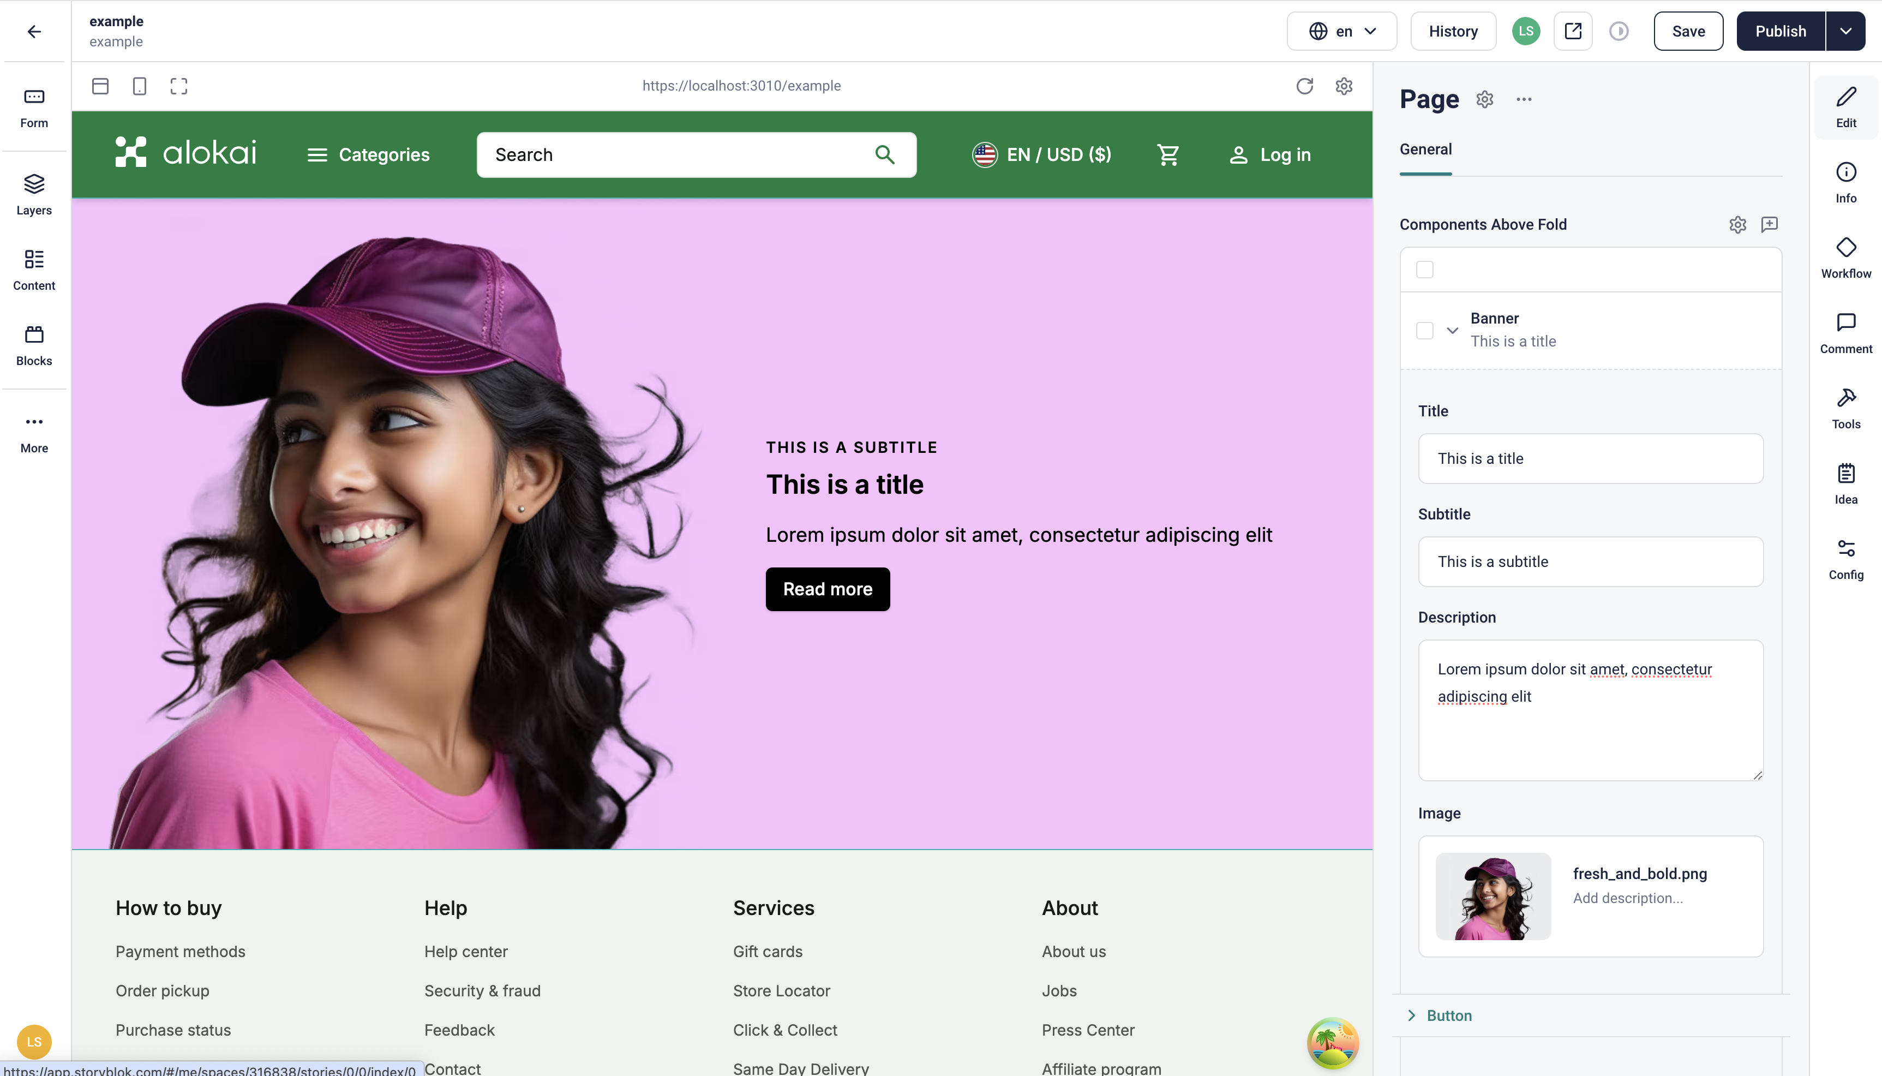
Task: Click the Description text area
Action: pyautogui.click(x=1590, y=710)
